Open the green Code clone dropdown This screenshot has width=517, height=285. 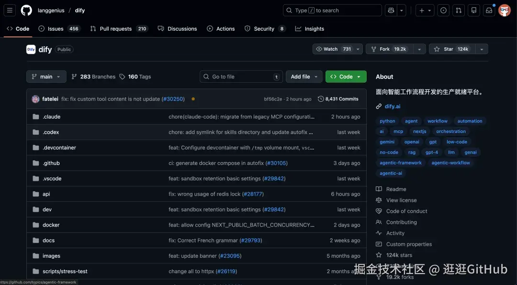click(346, 77)
